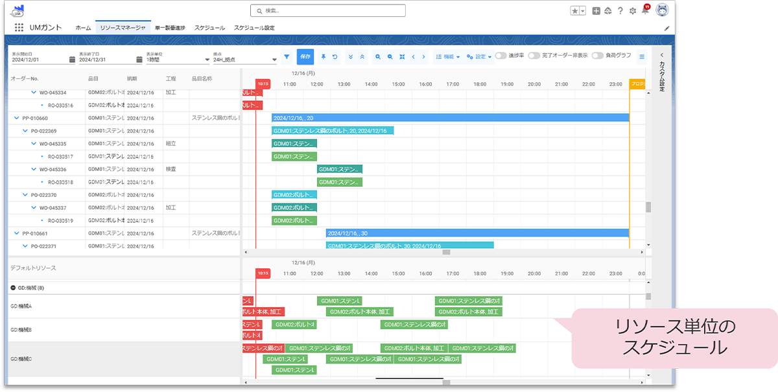Enable the 進捗率 toggle
This screenshot has height=392, width=778.
click(x=501, y=56)
